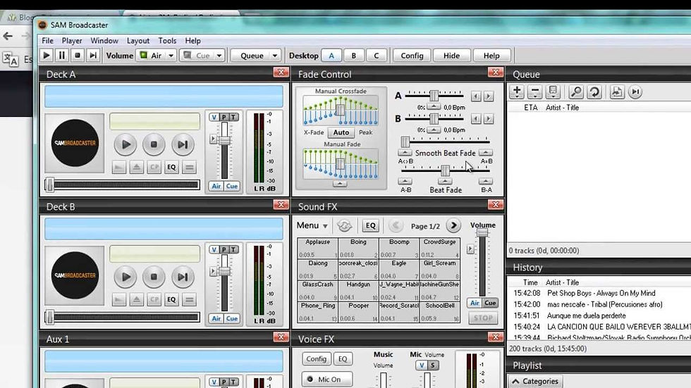
Task: Click the volume expand arrow on Deck A
Action: 213,139
